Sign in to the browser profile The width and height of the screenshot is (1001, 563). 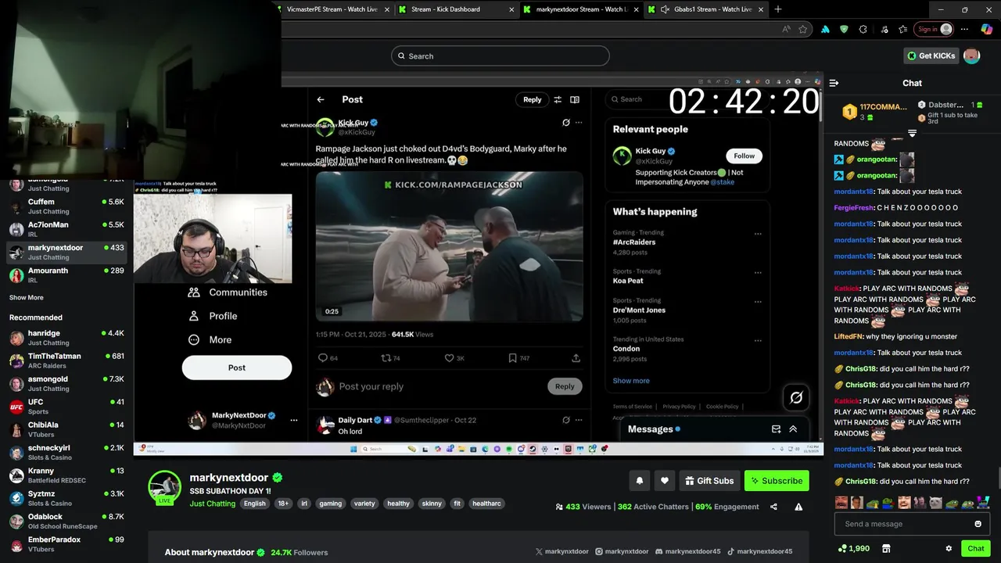click(x=935, y=29)
